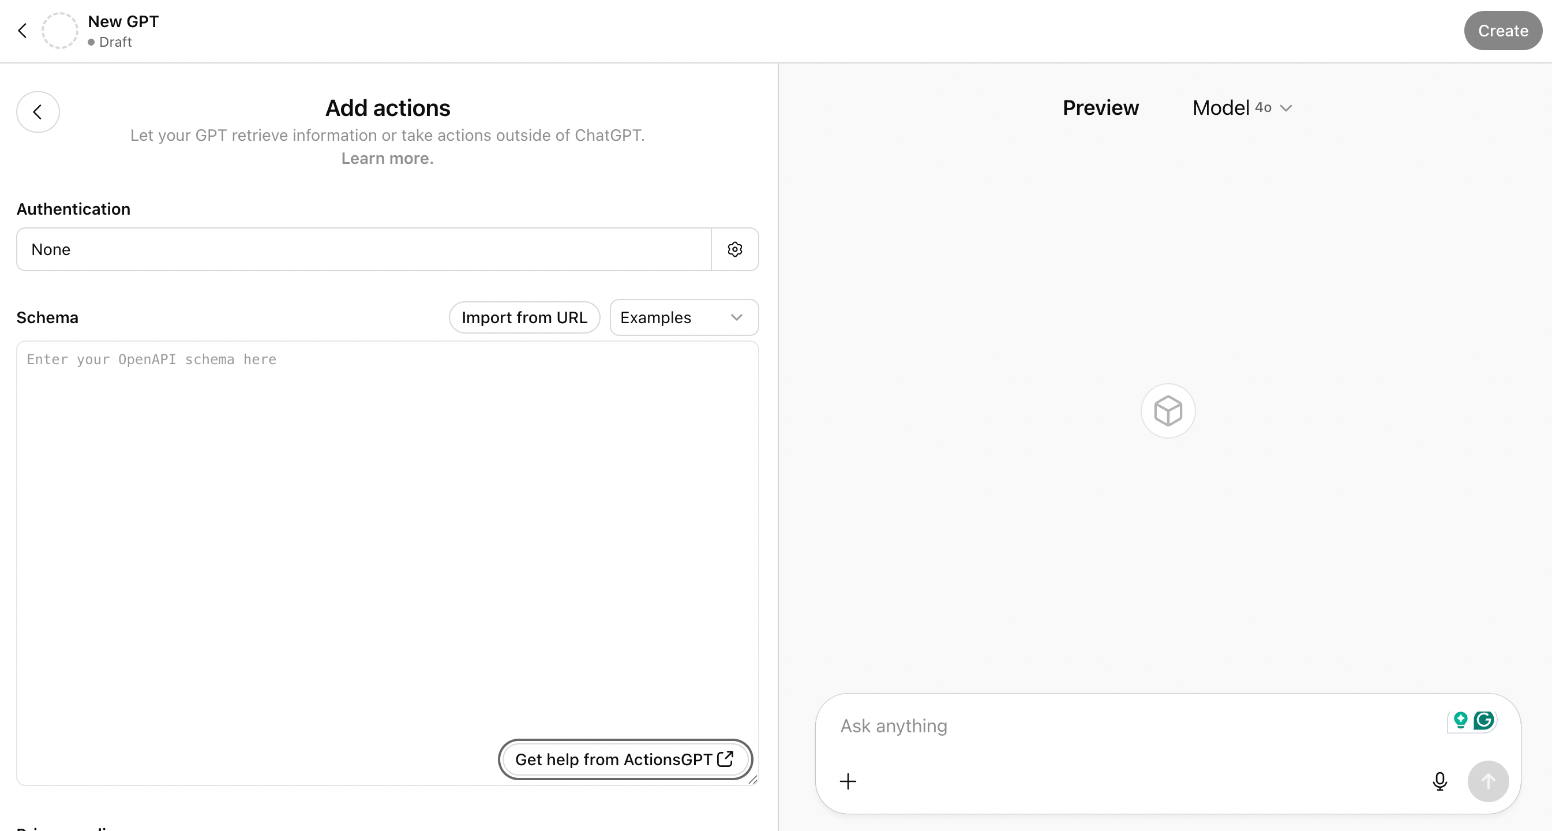Follow the Learn more link
Screen dimensions: 1552x831
(387, 159)
